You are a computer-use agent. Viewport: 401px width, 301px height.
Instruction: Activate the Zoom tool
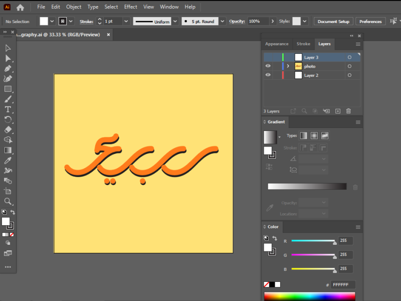point(8,201)
